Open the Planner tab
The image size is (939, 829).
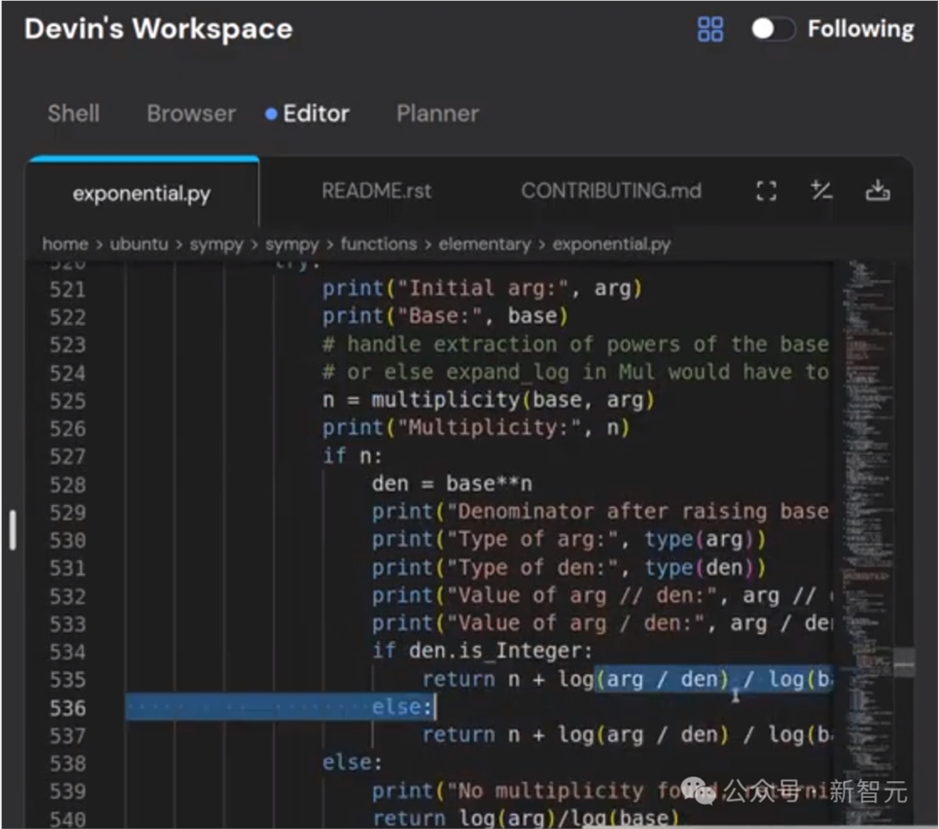tap(438, 114)
